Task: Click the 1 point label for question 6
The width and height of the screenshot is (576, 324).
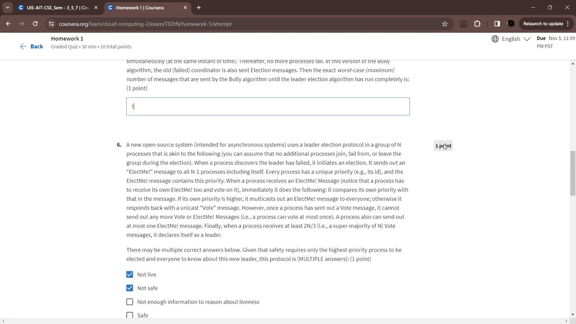Action: point(443,146)
